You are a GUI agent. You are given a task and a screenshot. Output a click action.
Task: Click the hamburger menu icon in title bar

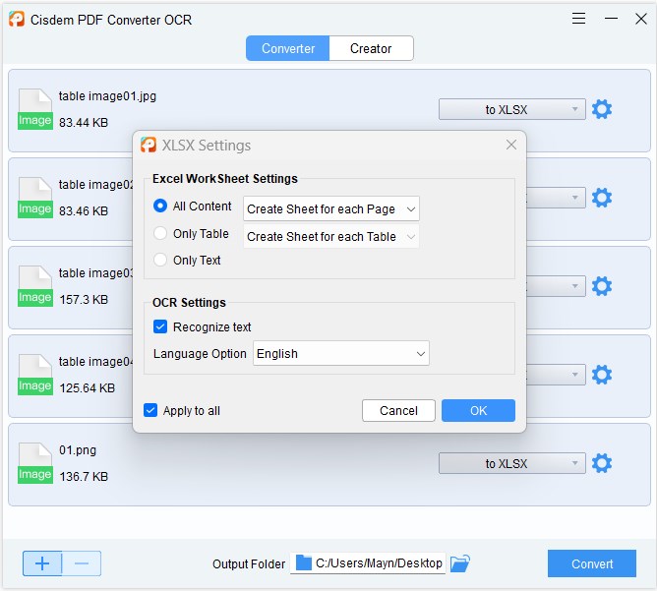[578, 19]
